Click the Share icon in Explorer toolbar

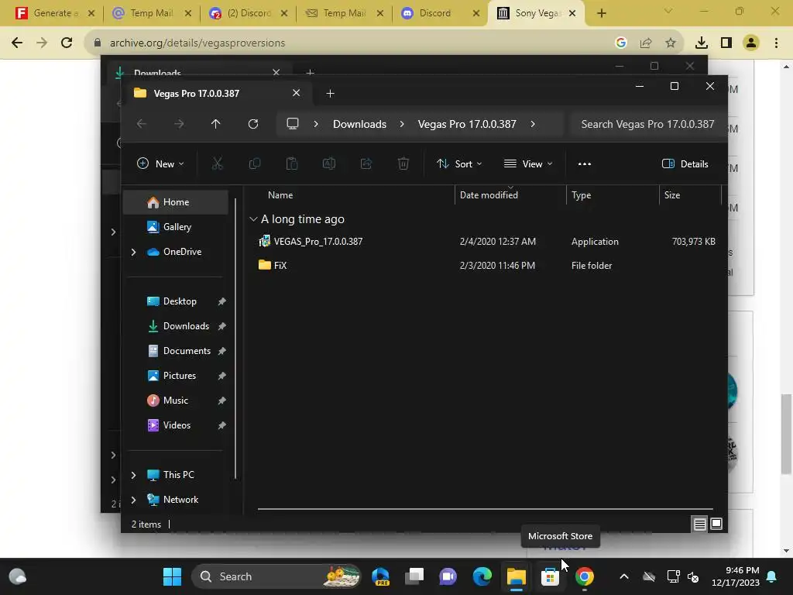click(x=366, y=163)
